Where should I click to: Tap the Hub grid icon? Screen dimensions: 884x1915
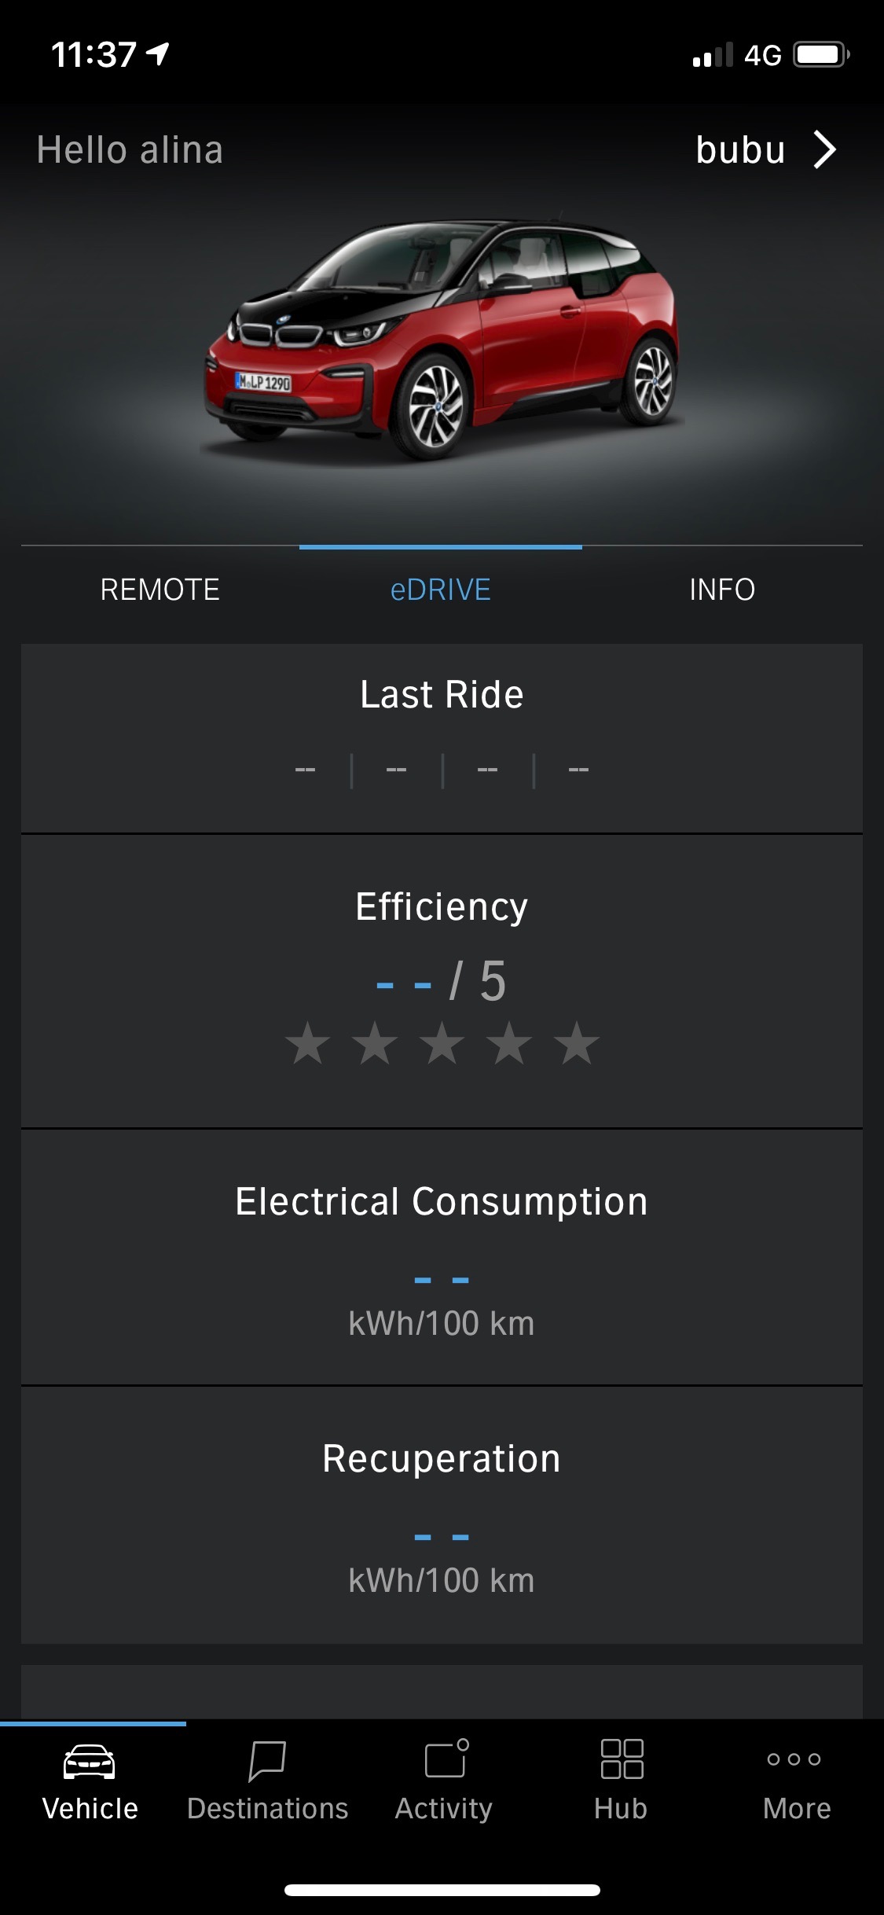622,1759
